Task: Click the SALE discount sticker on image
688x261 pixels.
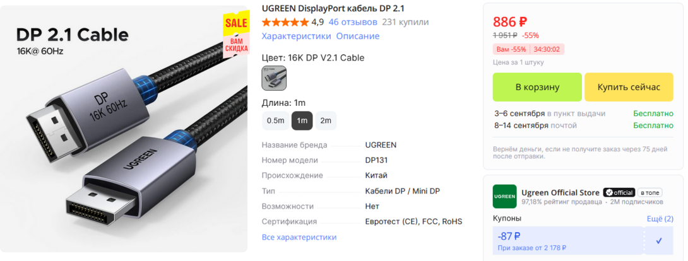Action: click(237, 34)
